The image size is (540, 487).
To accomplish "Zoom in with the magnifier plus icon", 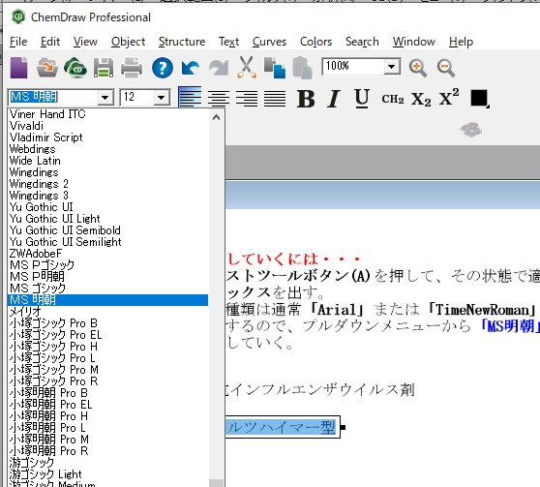I will click(x=418, y=68).
